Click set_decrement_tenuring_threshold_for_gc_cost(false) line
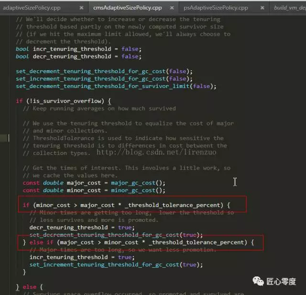The width and height of the screenshot is (306, 295). click(104, 71)
